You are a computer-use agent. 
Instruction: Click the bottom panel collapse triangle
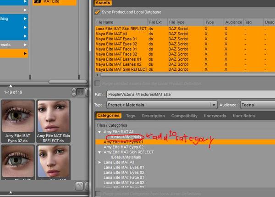pyautogui.click(x=11, y=192)
